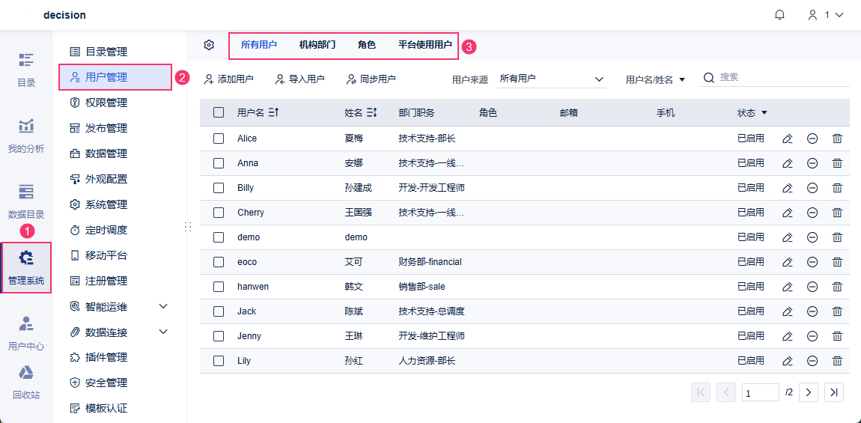This screenshot has width=861, height=423.
Task: Go to the last page of users
Action: click(834, 392)
